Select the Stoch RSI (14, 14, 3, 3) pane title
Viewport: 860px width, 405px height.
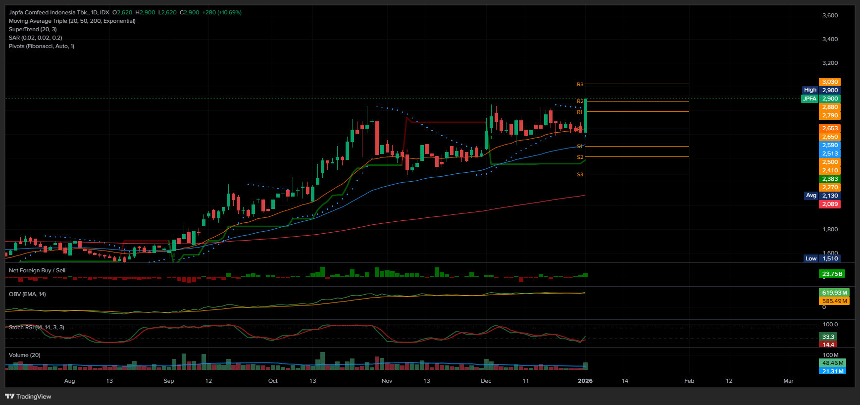point(37,327)
